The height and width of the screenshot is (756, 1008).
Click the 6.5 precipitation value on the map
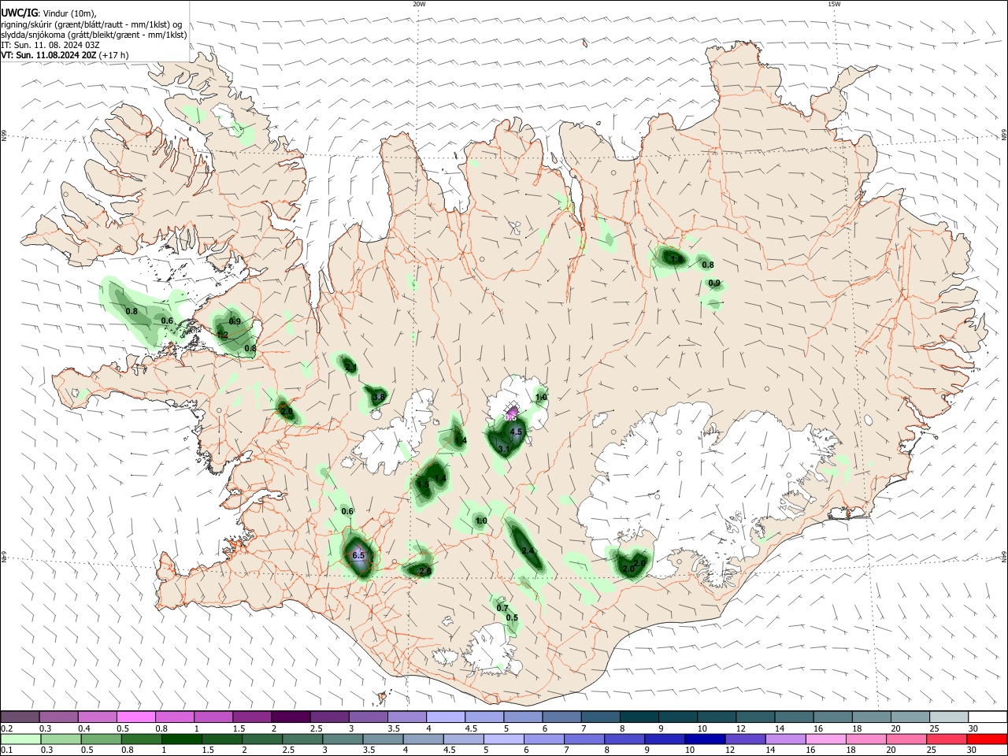(x=359, y=555)
